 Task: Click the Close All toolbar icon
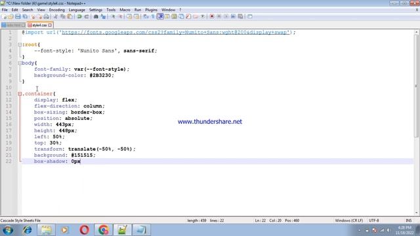pos(39,16)
